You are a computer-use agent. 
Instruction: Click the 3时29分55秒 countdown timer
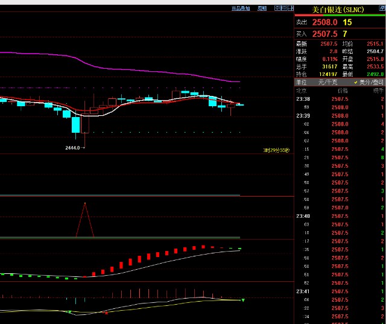(276, 150)
